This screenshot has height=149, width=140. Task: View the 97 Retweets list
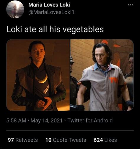[23, 140]
